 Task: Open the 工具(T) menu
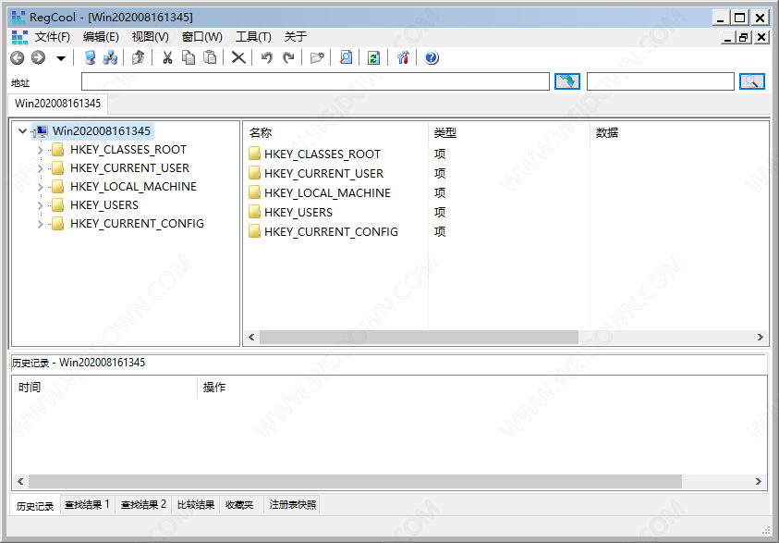tap(253, 37)
